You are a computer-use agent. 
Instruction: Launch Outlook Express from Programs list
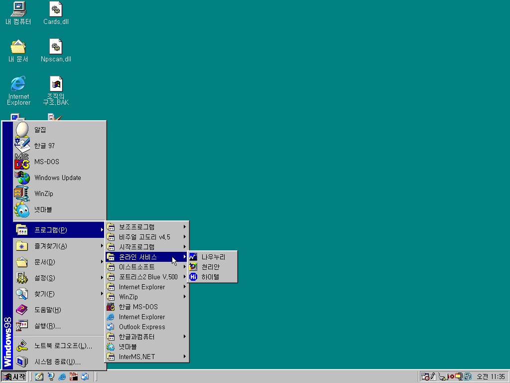click(x=147, y=327)
